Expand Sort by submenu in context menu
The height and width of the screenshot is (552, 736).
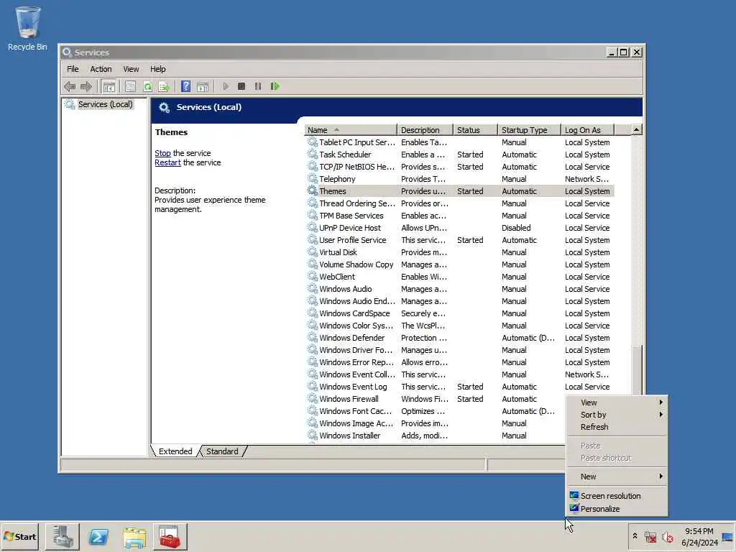point(617,415)
